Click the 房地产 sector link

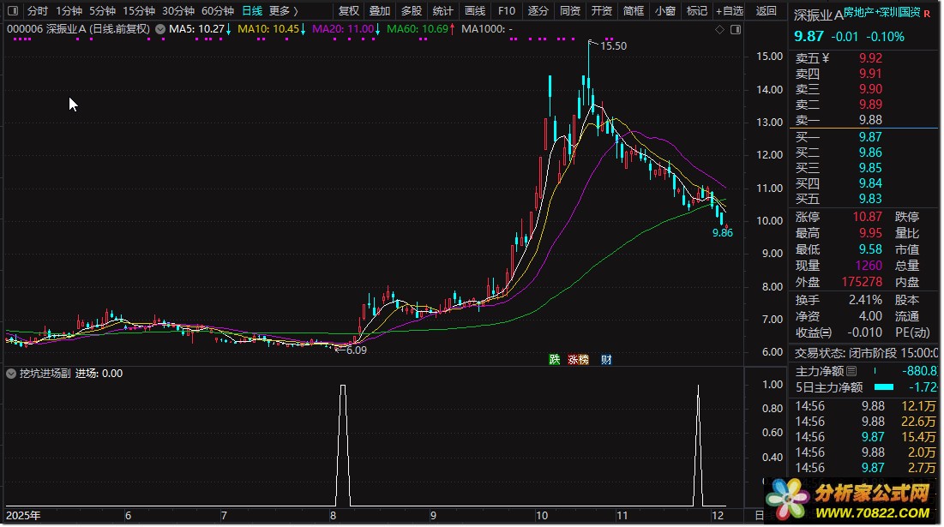pos(861,13)
